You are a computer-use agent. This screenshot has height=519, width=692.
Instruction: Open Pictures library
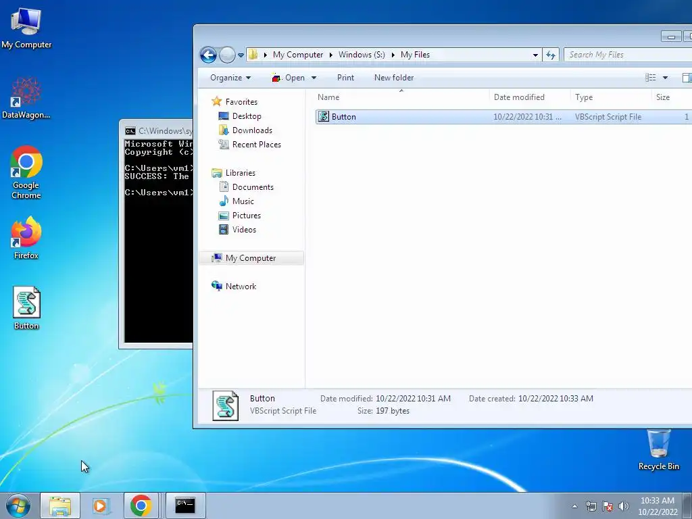click(240, 216)
